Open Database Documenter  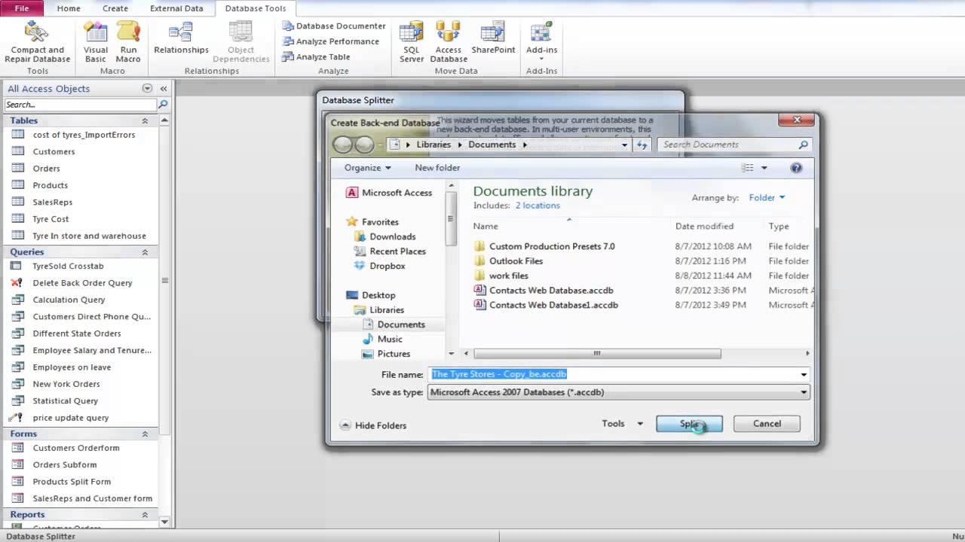[x=333, y=26]
